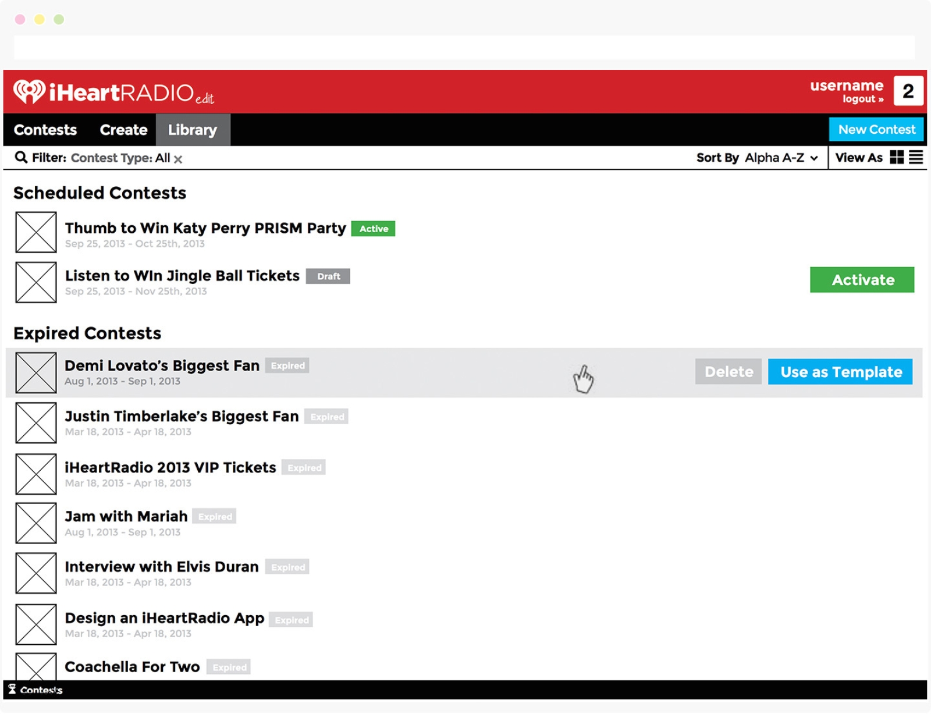931x714 pixels.
Task: Use Demi Lovato's contest as template
Action: click(840, 372)
